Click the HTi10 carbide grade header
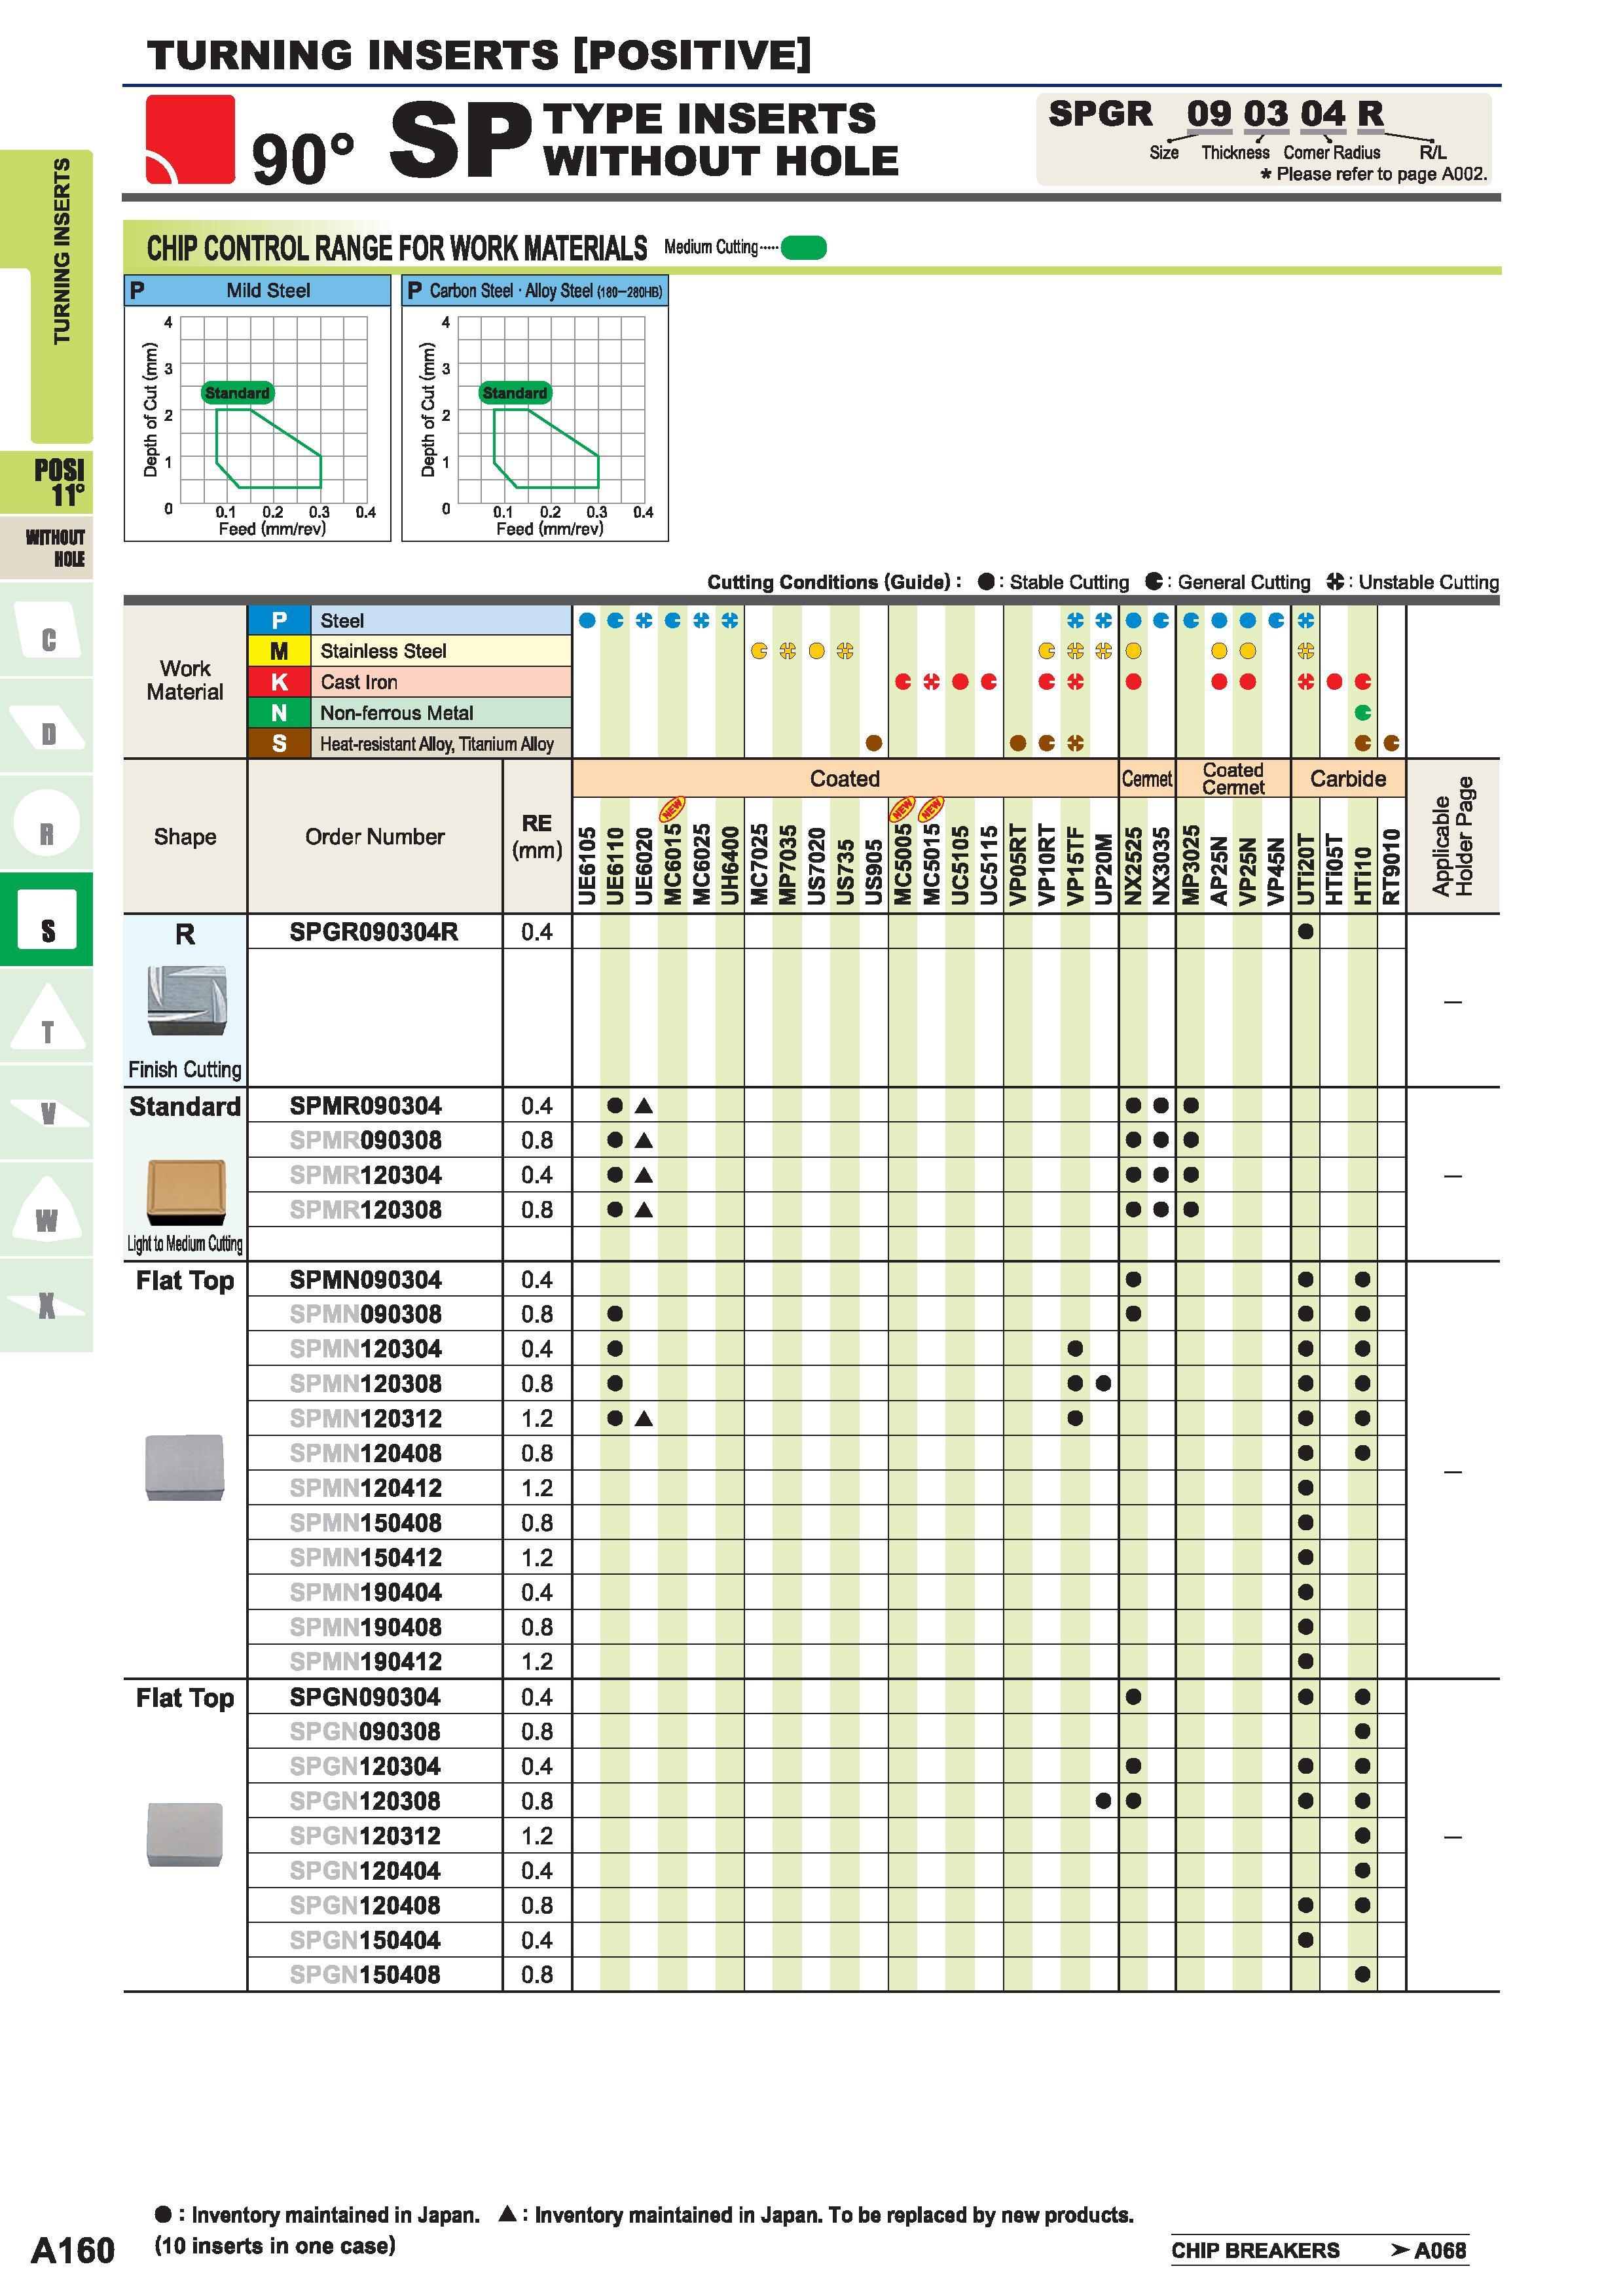Image resolution: width=1623 pixels, height=2296 pixels. 1362,875
